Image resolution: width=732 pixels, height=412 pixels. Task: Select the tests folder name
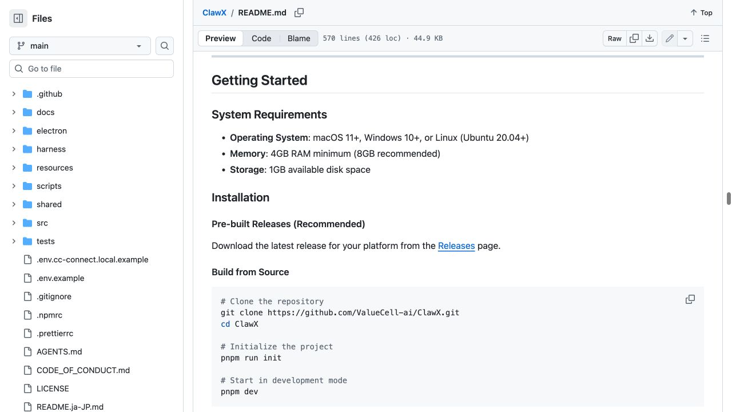pyautogui.click(x=46, y=241)
